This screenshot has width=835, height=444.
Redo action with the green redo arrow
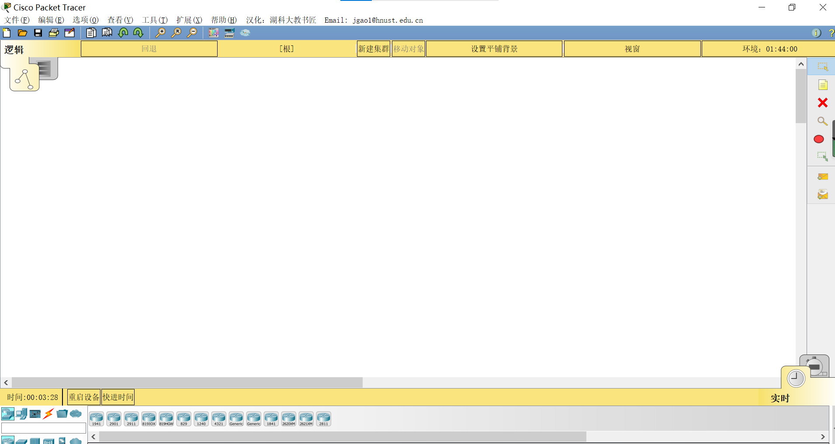[139, 33]
